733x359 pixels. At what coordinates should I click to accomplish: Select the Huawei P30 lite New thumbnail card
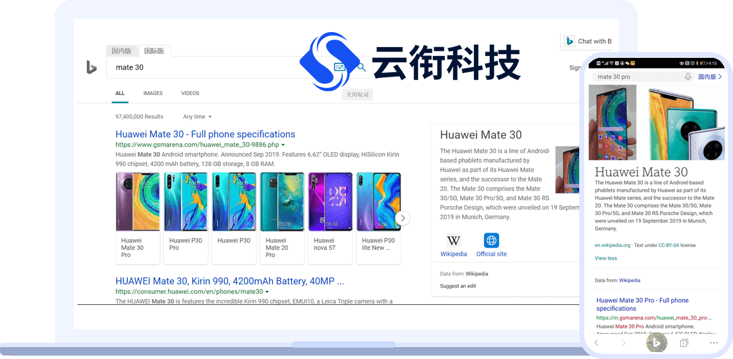point(379,218)
